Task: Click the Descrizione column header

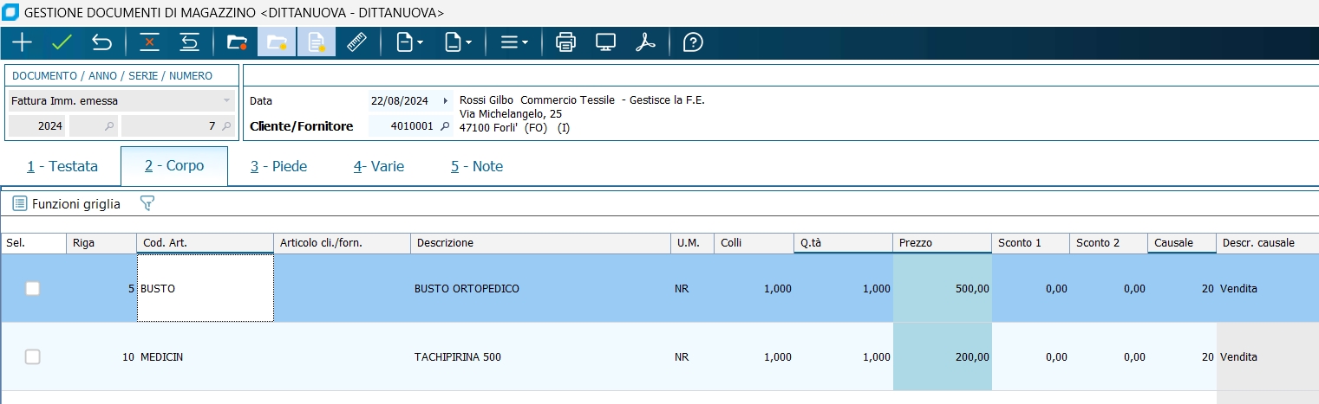Action: tap(540, 243)
